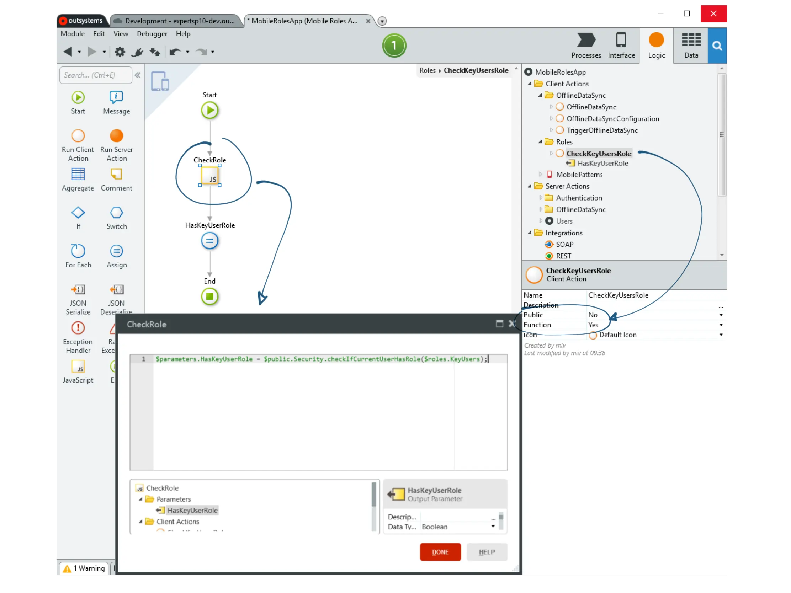The height and width of the screenshot is (593, 791).
Task: Expand the Authentication folder
Action: click(x=541, y=198)
